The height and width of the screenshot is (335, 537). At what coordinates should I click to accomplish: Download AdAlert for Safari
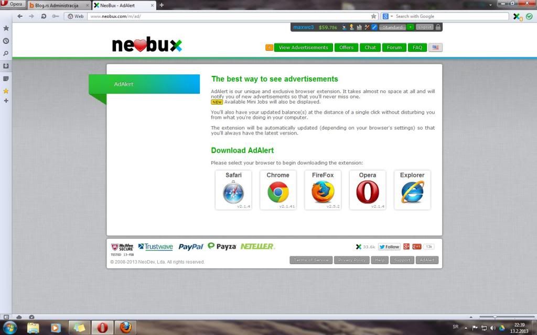pos(233,189)
